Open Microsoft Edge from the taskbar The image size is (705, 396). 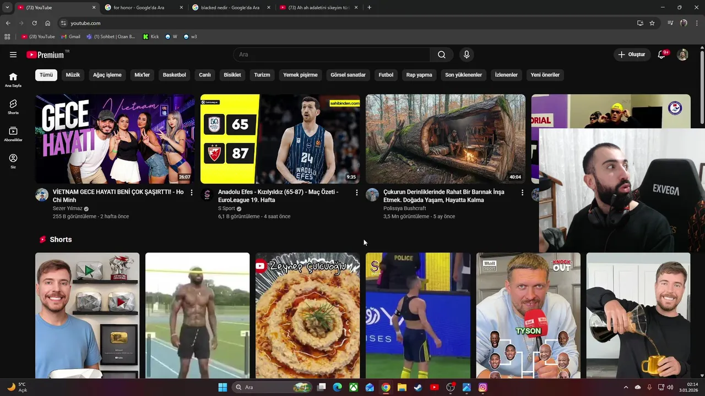337,387
